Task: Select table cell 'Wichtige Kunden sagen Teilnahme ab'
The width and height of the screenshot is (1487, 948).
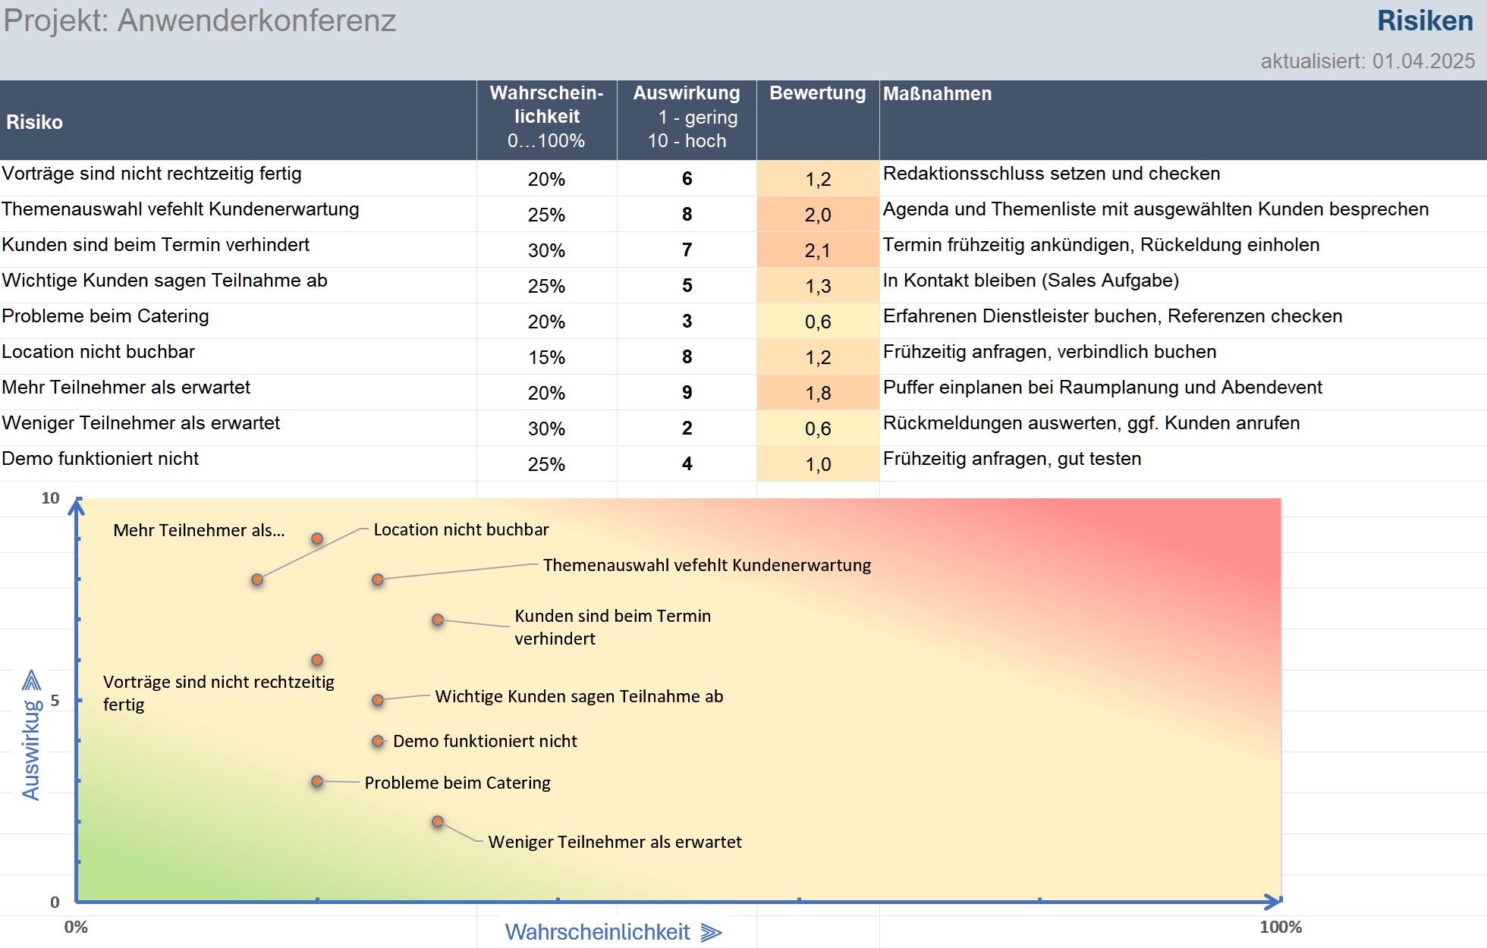Action: pyautogui.click(x=238, y=285)
